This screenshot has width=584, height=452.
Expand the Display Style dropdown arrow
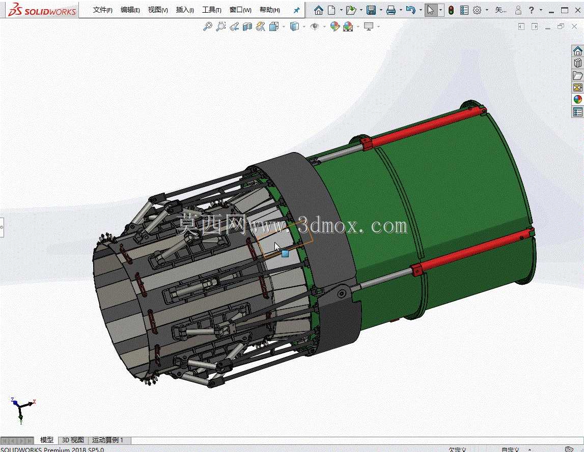304,26
